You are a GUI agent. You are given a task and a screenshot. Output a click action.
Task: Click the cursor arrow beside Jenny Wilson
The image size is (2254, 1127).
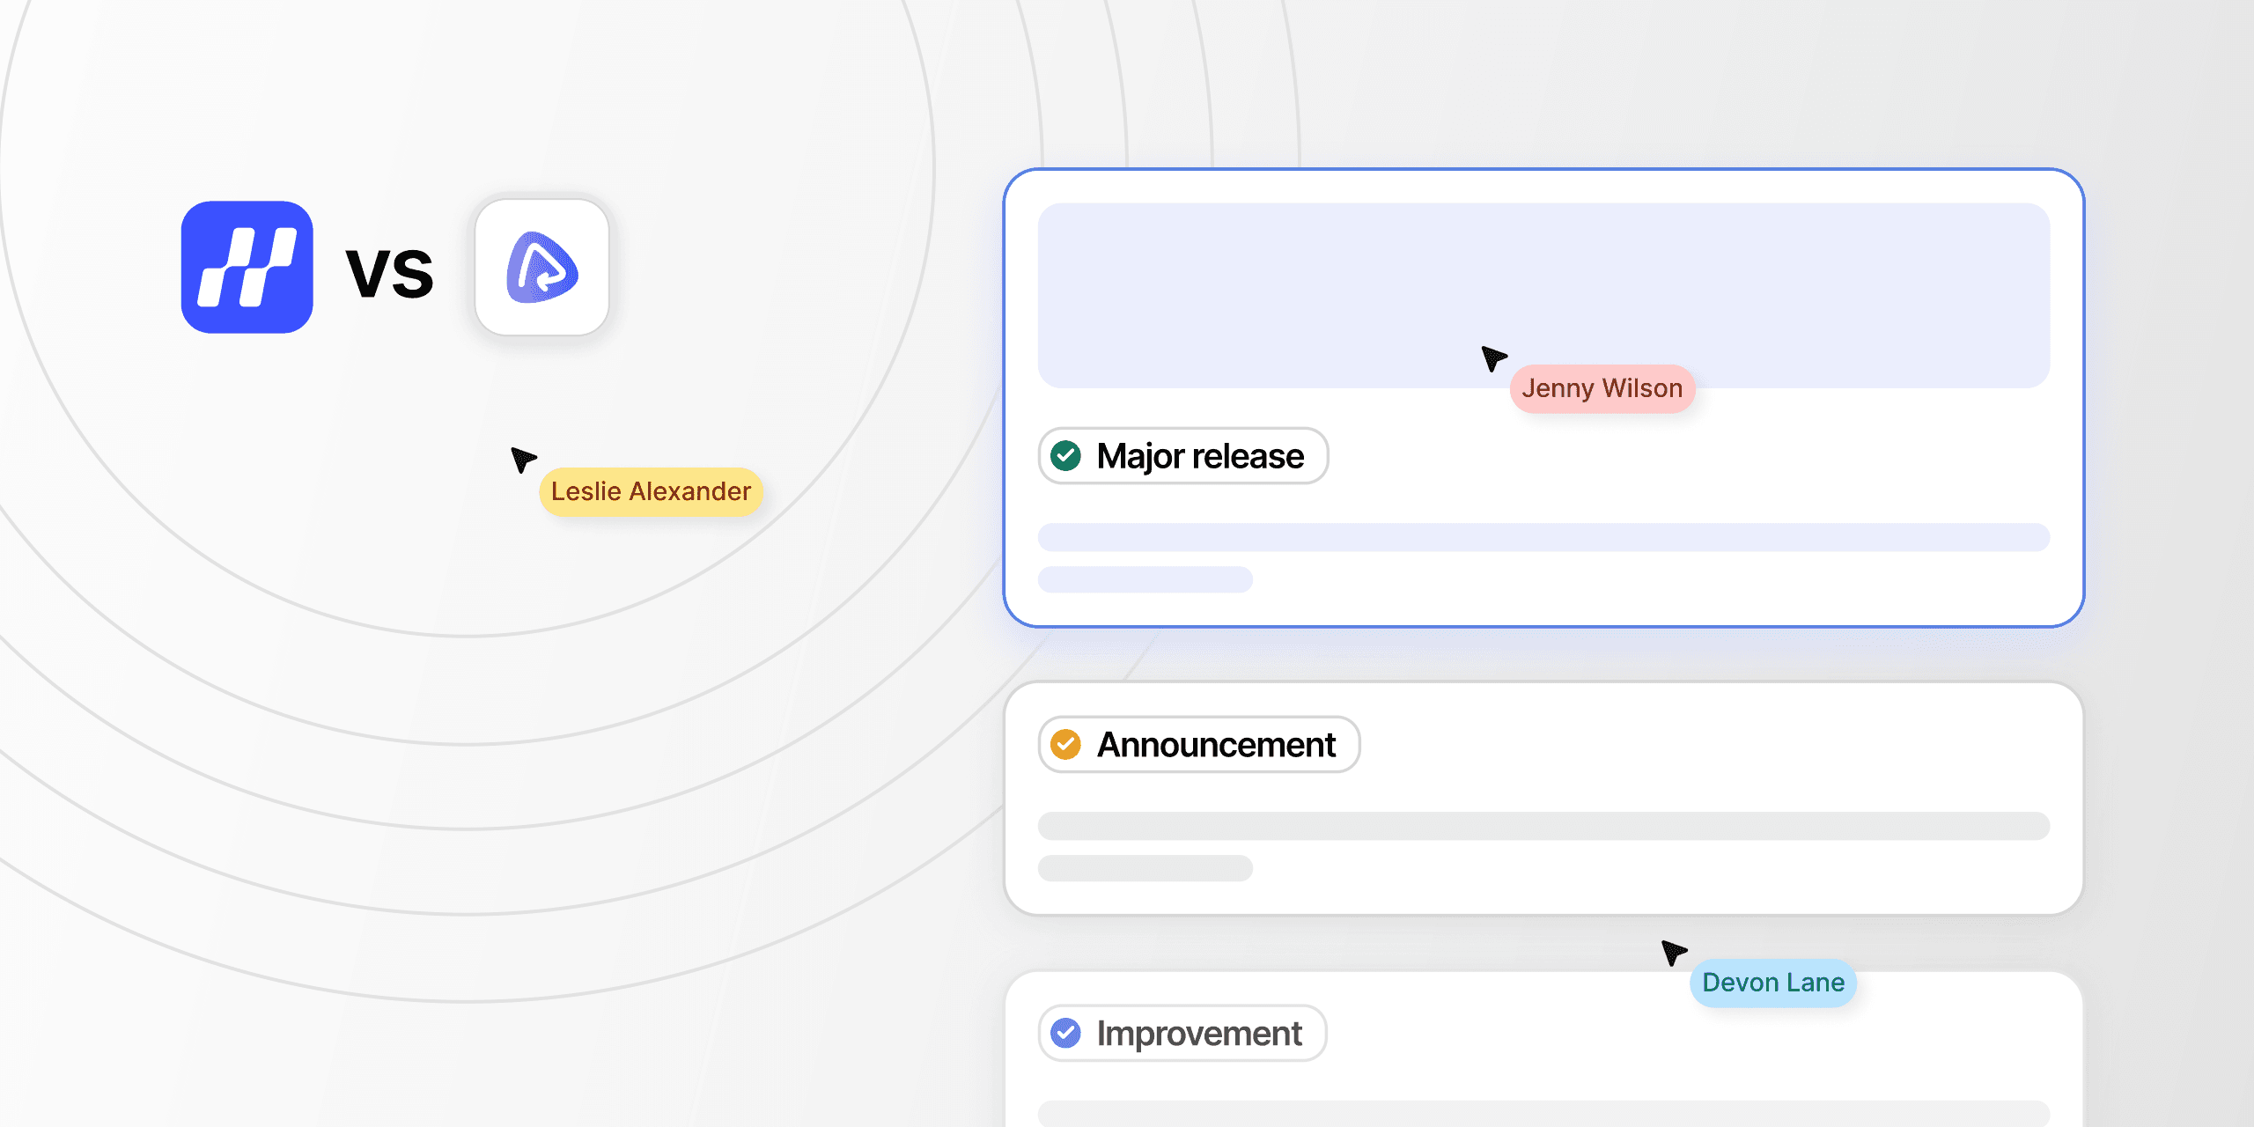[x=1493, y=357]
